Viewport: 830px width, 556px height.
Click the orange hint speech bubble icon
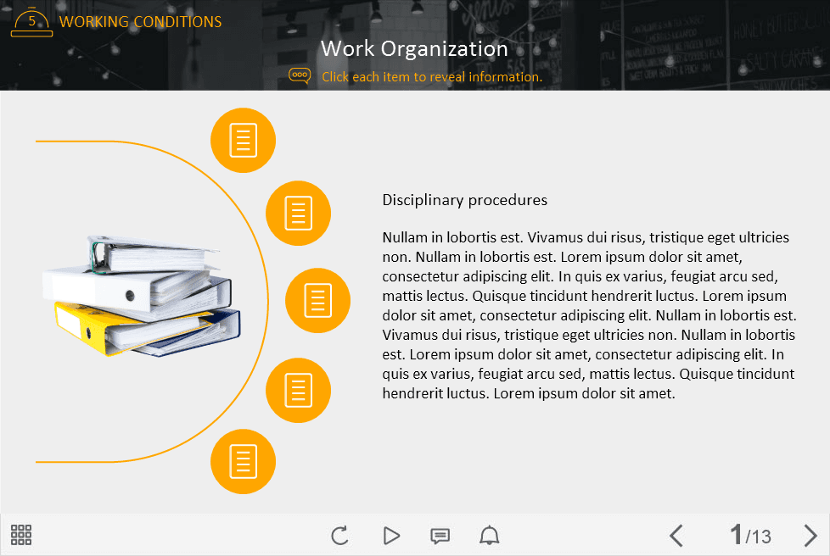pyautogui.click(x=300, y=76)
